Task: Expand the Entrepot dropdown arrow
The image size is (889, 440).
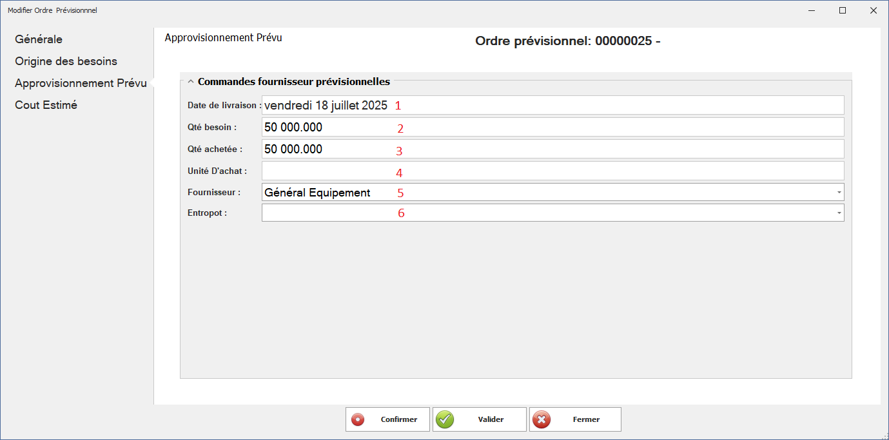Action: tap(838, 213)
